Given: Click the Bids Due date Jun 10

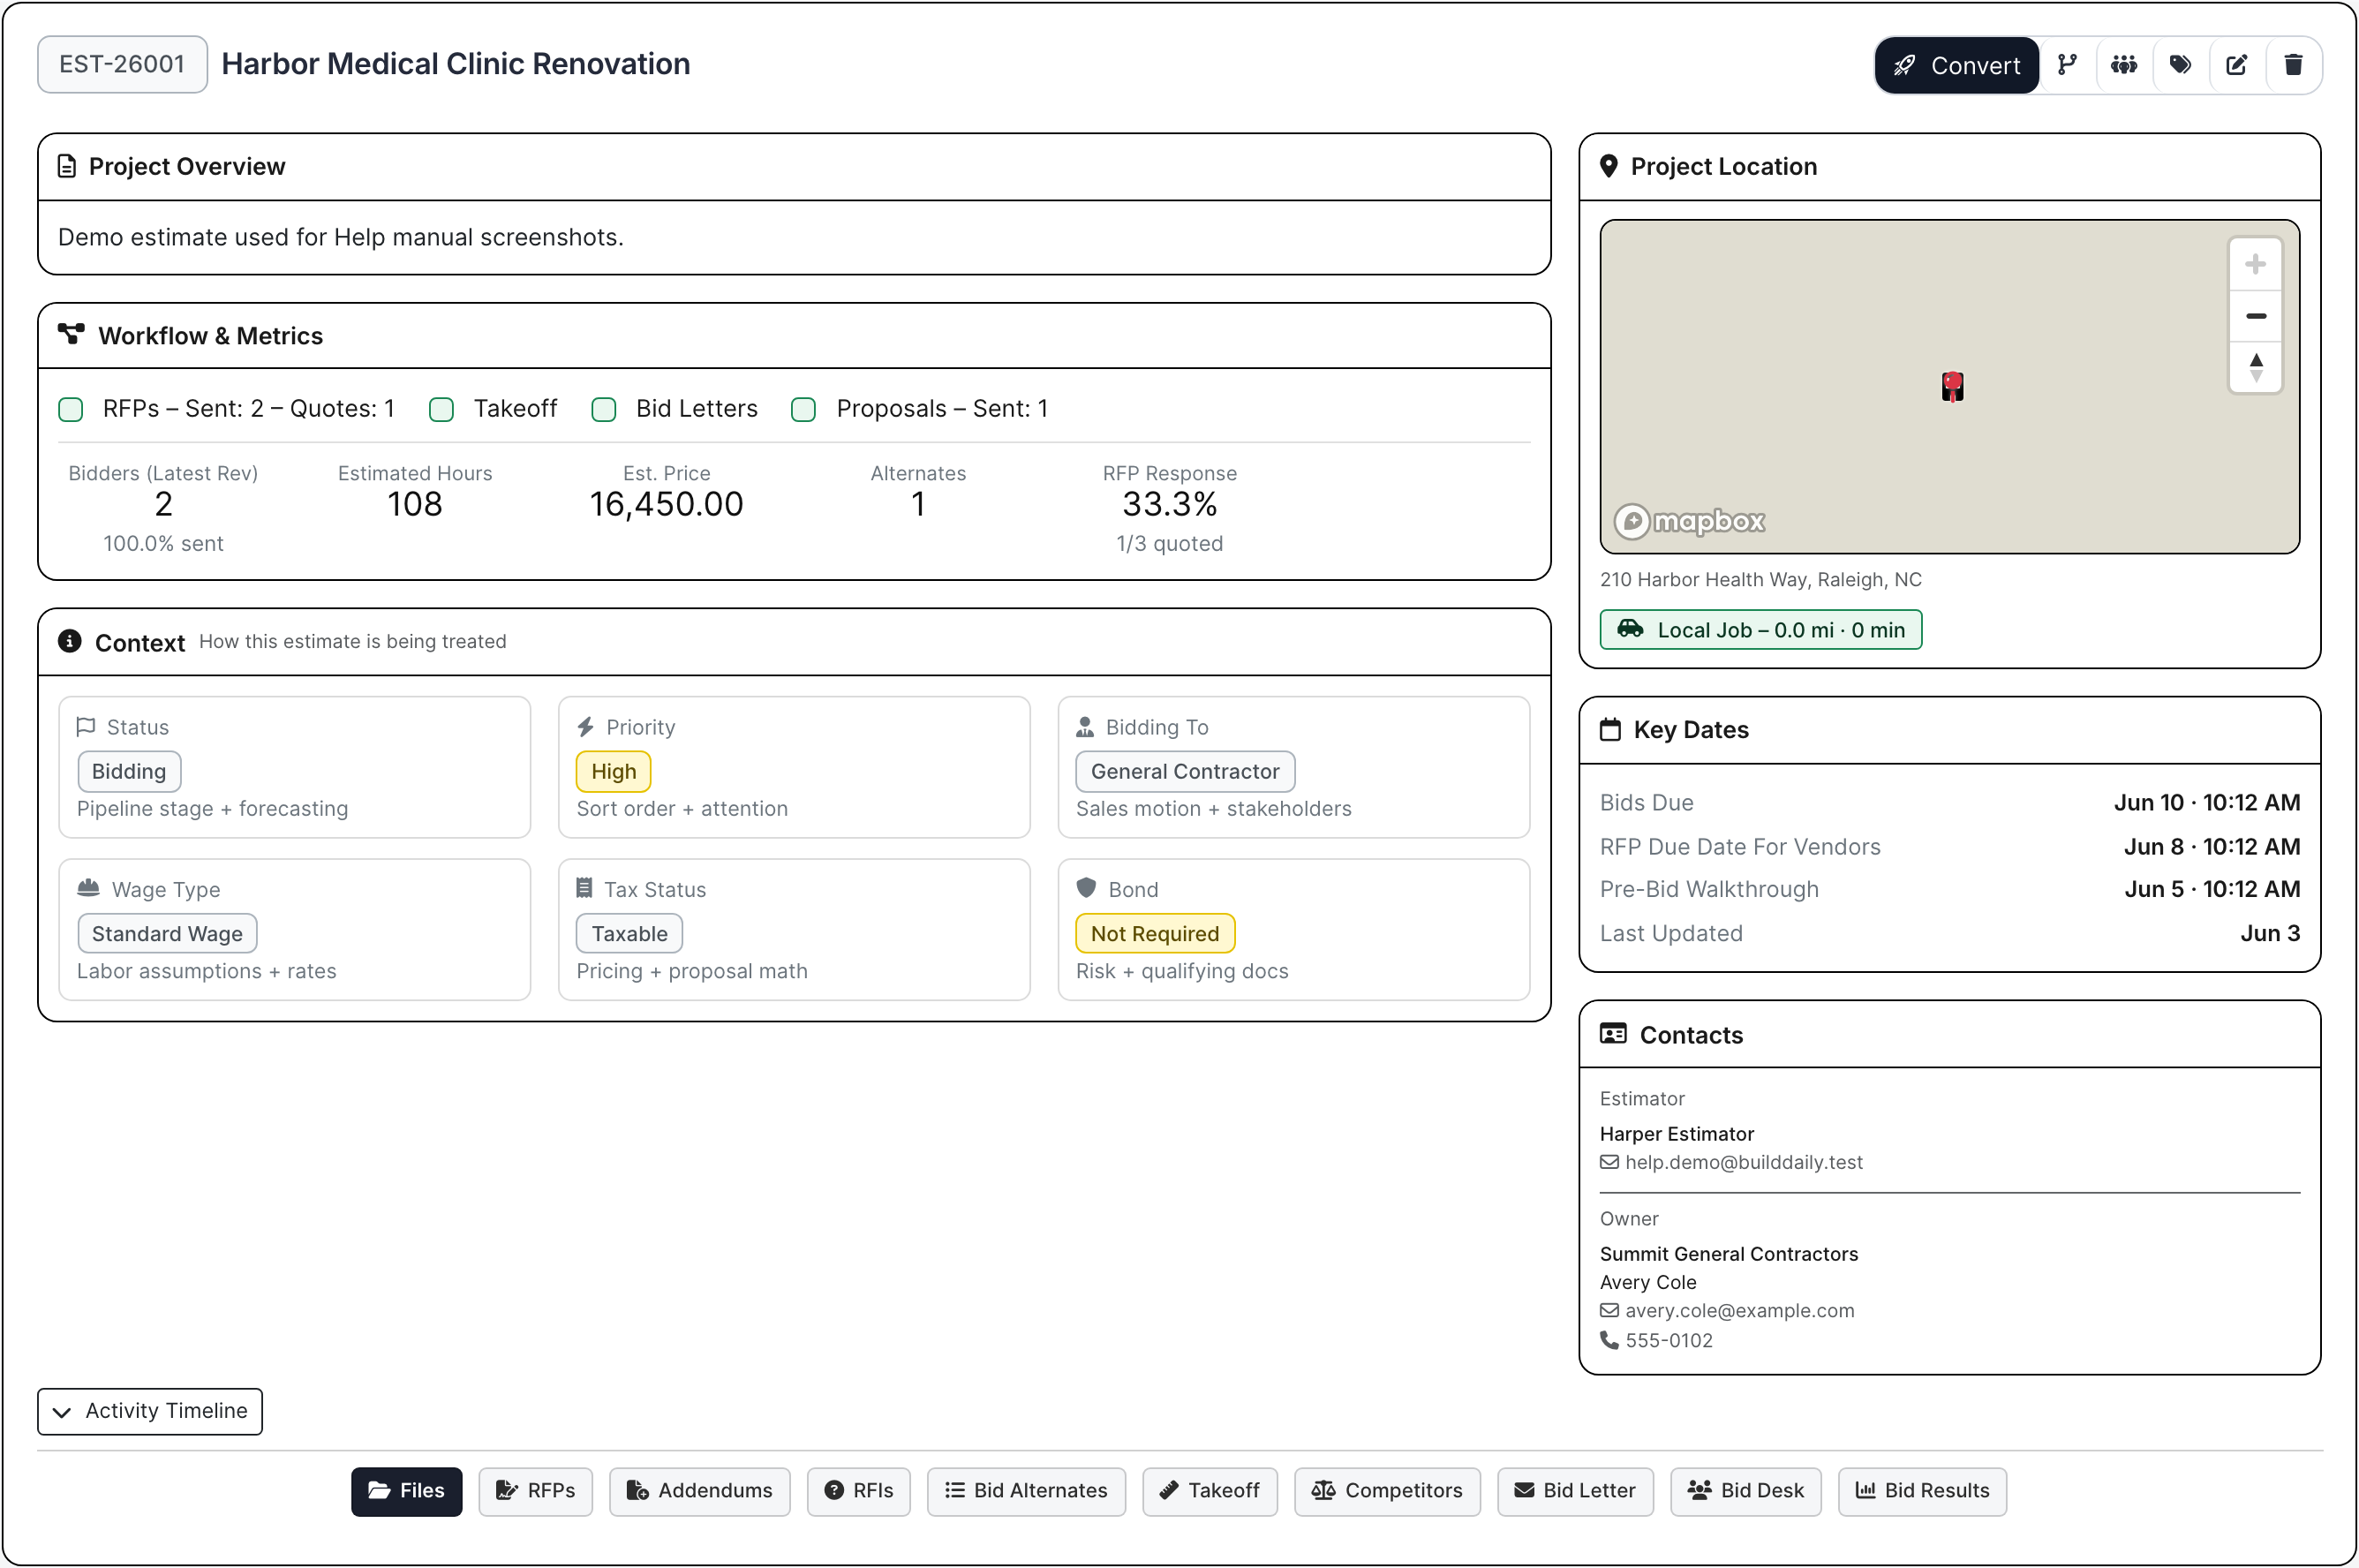Looking at the screenshot, I should click(x=2207, y=803).
